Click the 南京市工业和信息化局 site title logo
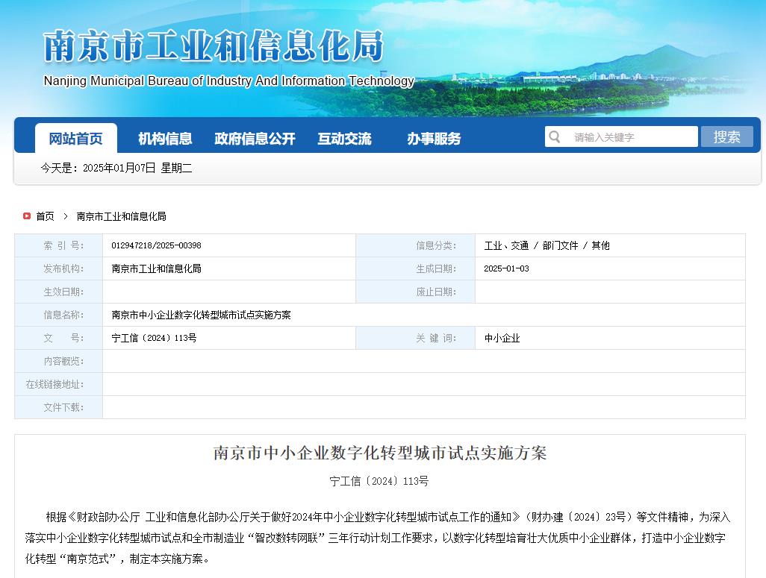This screenshot has width=766, height=578. [x=213, y=46]
